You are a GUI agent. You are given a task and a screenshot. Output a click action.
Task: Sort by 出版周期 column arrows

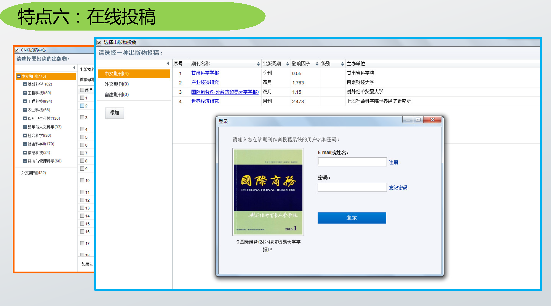point(288,64)
